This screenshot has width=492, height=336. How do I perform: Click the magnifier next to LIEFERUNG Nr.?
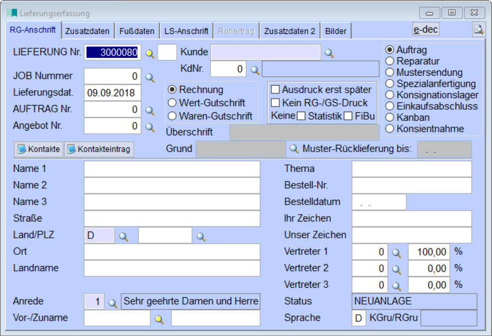tap(150, 53)
